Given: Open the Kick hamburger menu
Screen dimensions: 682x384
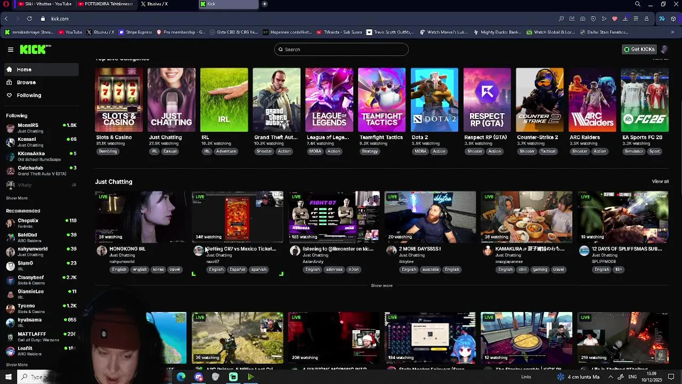Looking at the screenshot, I should pos(10,50).
